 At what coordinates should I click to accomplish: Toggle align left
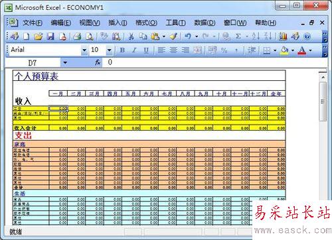(161, 50)
